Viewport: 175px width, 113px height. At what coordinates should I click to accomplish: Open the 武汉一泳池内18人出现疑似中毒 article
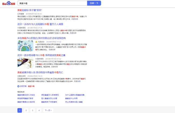tap(40, 24)
